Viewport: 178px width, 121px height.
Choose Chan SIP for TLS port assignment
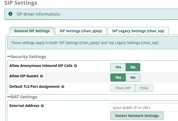pos(123,88)
